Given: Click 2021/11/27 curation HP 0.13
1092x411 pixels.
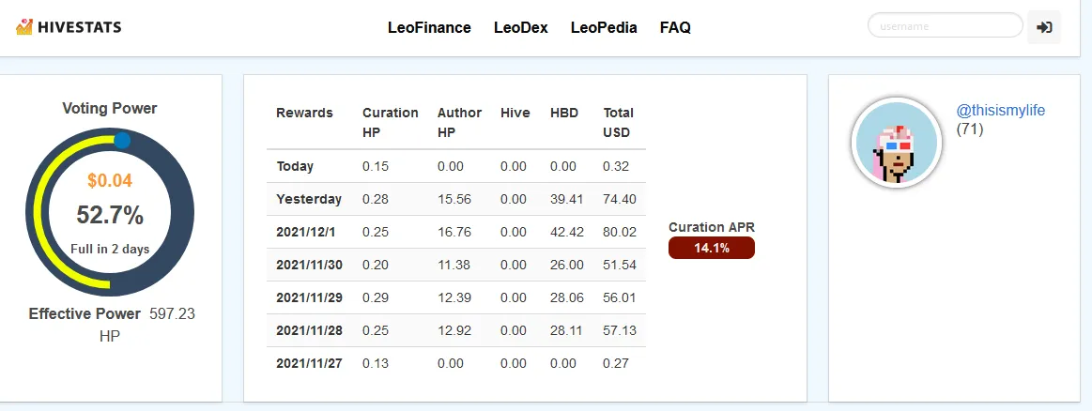Looking at the screenshot, I should pyautogui.click(x=376, y=363).
